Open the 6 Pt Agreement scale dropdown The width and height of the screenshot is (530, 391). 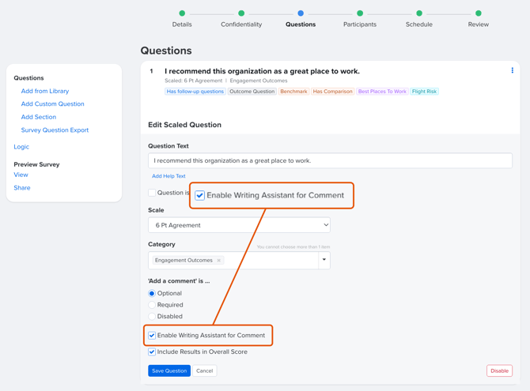pos(239,225)
